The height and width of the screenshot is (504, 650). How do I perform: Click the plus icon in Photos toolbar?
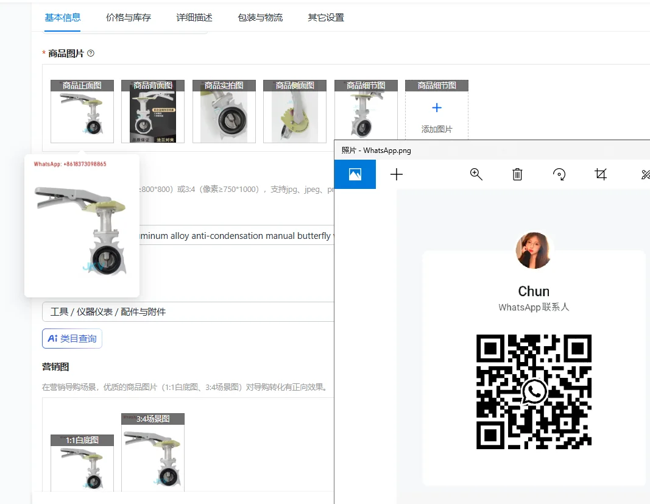coord(397,174)
